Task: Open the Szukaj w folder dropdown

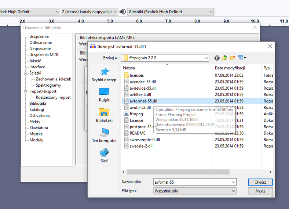Action: click(x=206, y=58)
